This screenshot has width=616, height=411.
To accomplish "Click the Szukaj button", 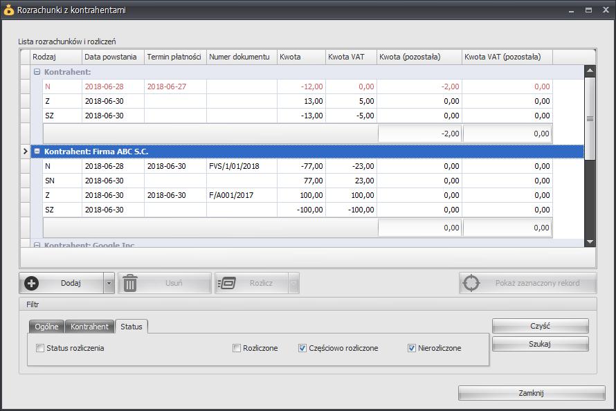I will point(540,344).
